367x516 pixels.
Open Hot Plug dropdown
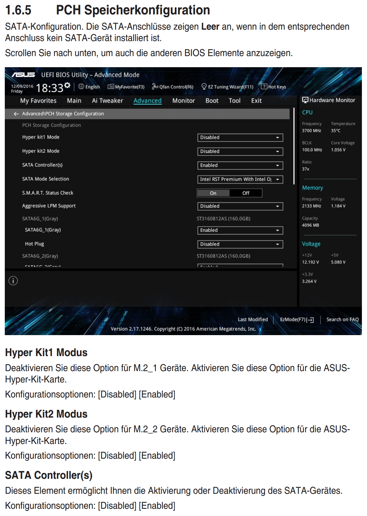[240, 244]
